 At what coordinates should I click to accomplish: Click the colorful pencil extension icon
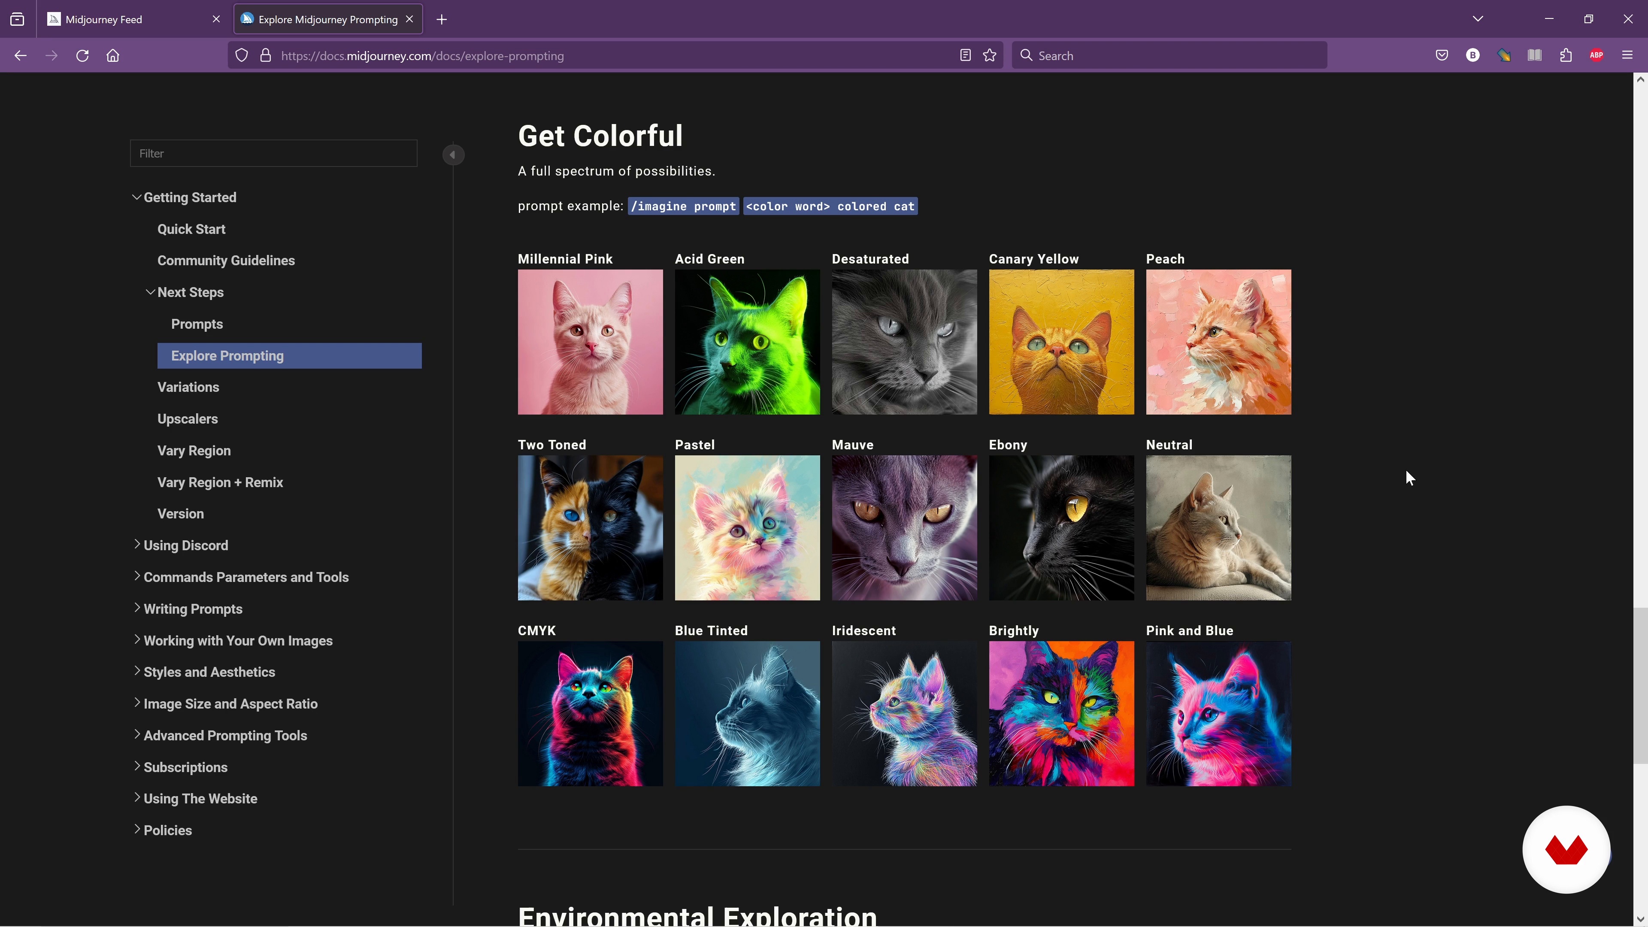[x=1504, y=56]
